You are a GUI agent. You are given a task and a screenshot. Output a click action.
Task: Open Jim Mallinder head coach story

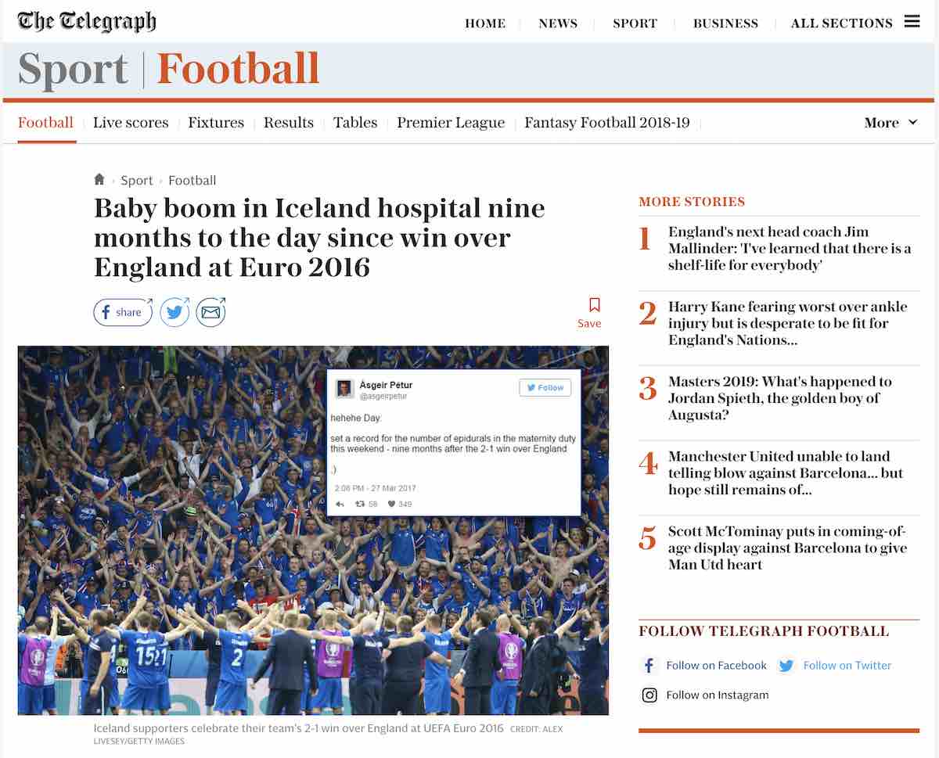tap(790, 248)
